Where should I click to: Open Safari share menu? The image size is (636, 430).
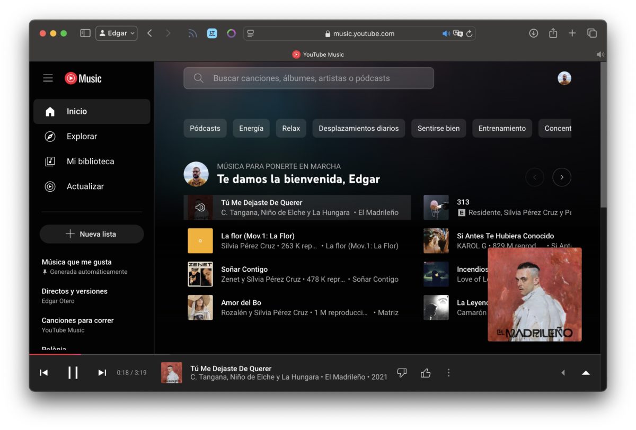(553, 33)
